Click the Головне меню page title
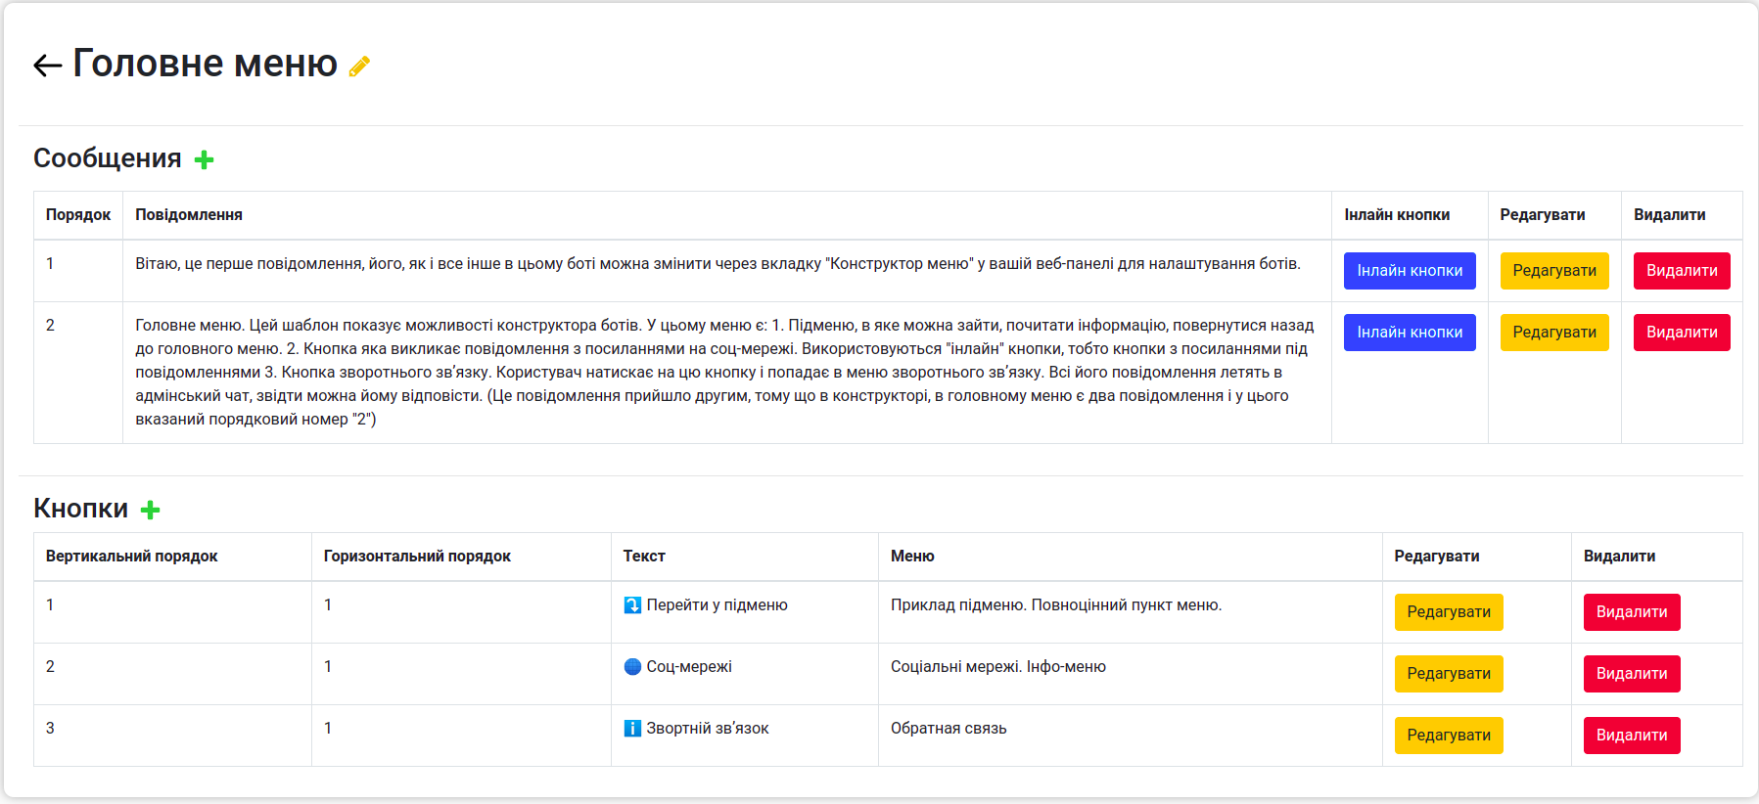This screenshot has height=804, width=1759. [x=205, y=64]
